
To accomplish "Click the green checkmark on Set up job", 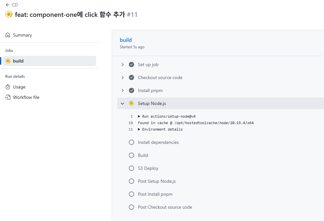I will (x=131, y=64).
